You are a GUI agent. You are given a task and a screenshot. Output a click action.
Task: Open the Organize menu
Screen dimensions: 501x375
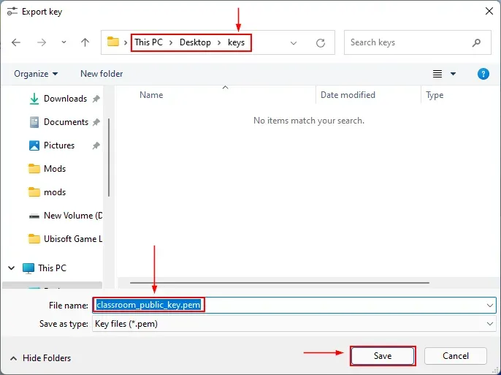pos(35,74)
